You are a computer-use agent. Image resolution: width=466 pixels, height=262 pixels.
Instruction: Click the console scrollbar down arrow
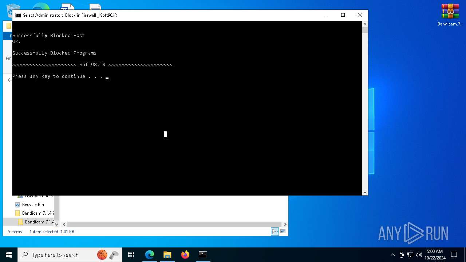365,192
